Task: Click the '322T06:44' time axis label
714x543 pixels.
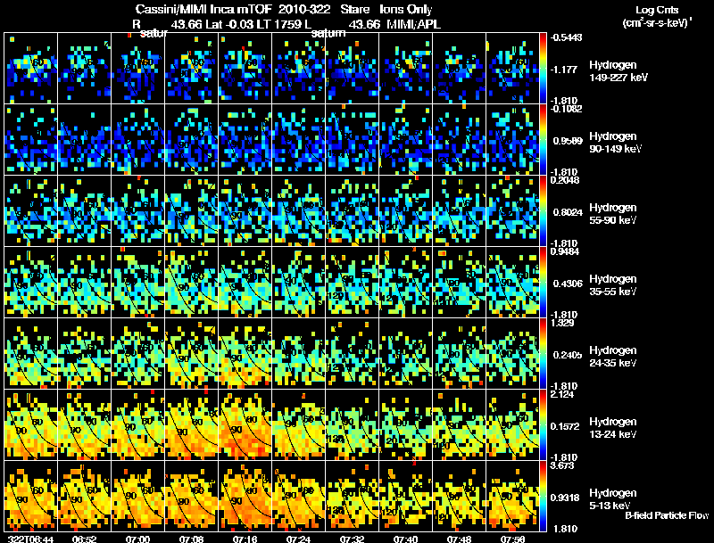Action: [30, 539]
